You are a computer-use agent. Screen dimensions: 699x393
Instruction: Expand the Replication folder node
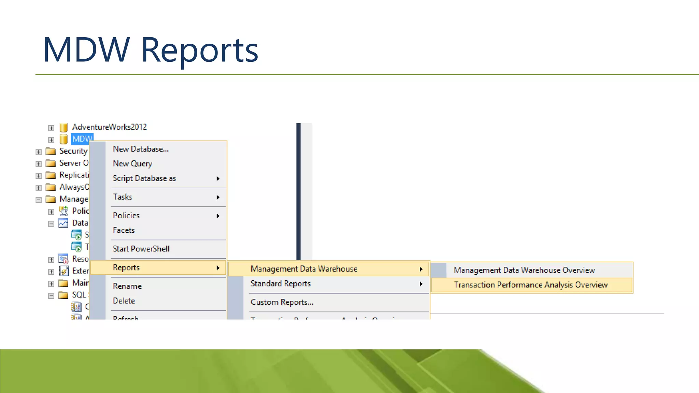tap(39, 176)
